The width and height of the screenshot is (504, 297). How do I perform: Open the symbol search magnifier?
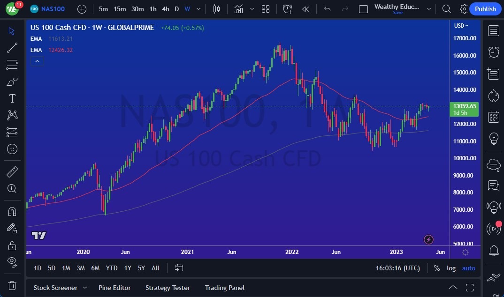(x=446, y=9)
